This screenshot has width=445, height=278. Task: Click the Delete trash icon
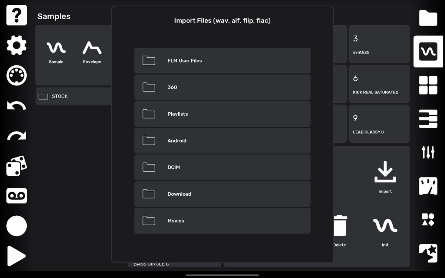click(x=340, y=231)
